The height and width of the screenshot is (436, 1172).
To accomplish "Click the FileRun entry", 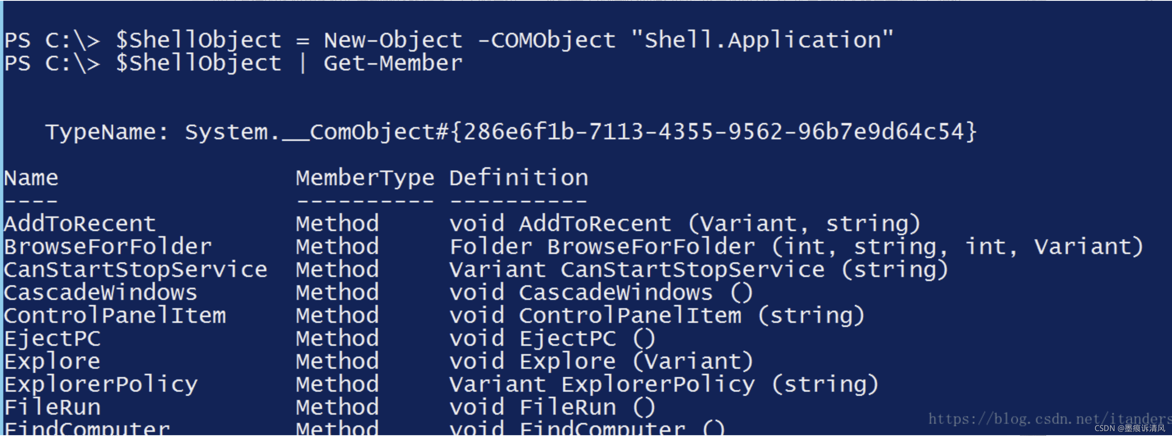I will tap(52, 407).
